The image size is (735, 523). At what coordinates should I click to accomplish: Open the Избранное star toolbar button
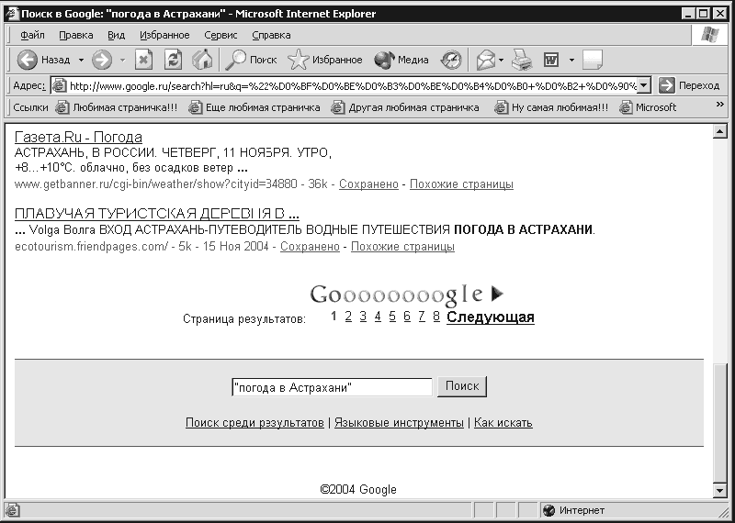pyautogui.click(x=325, y=60)
